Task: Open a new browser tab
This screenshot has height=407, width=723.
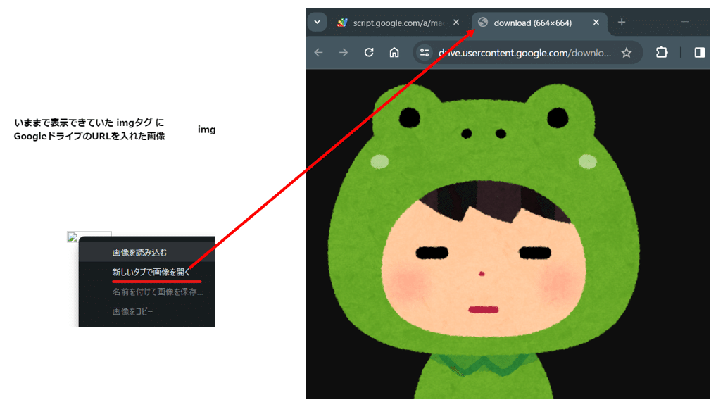Action: tap(622, 22)
